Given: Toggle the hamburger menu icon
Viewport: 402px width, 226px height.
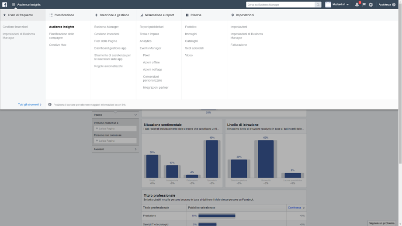Looking at the screenshot, I should [14, 5].
